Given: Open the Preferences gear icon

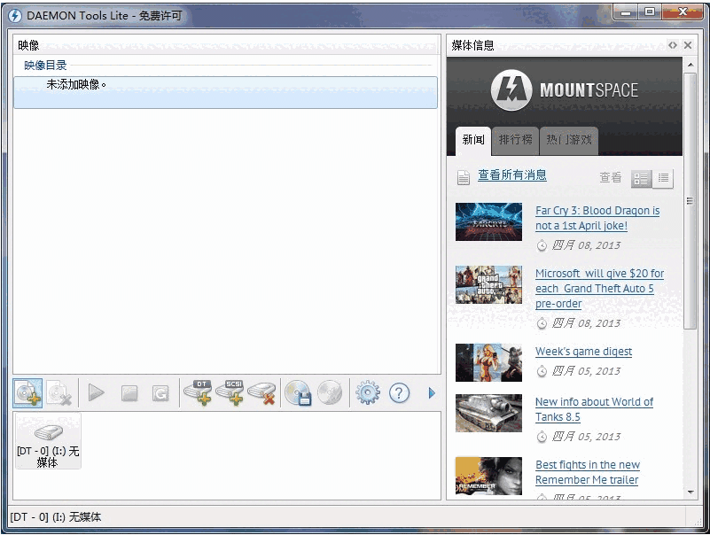Looking at the screenshot, I should (x=370, y=392).
